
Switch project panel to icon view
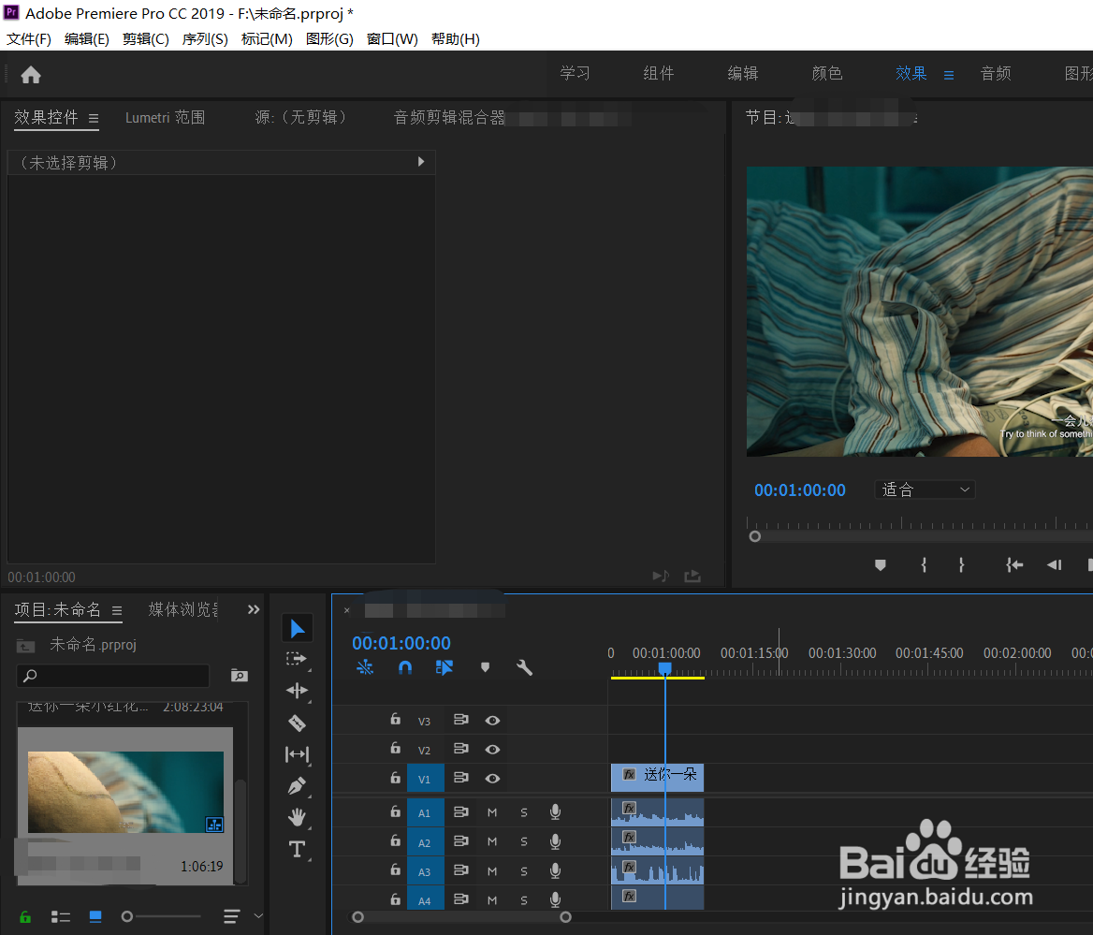[x=95, y=917]
